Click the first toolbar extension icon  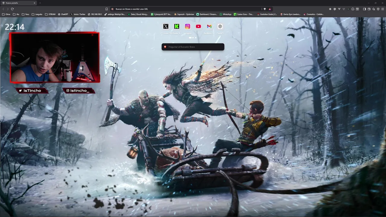pos(330,9)
